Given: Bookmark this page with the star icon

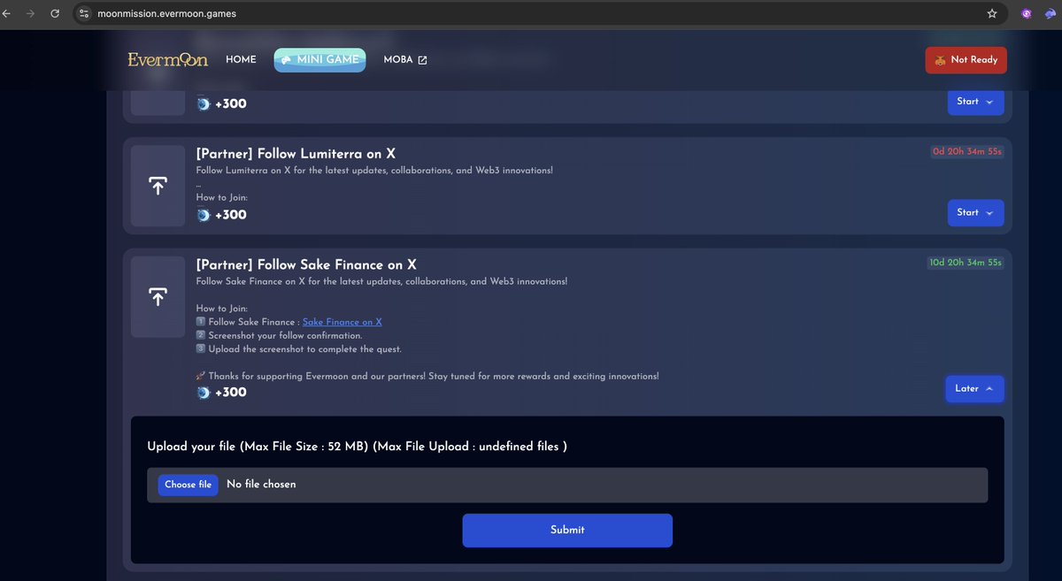Looking at the screenshot, I should (992, 14).
